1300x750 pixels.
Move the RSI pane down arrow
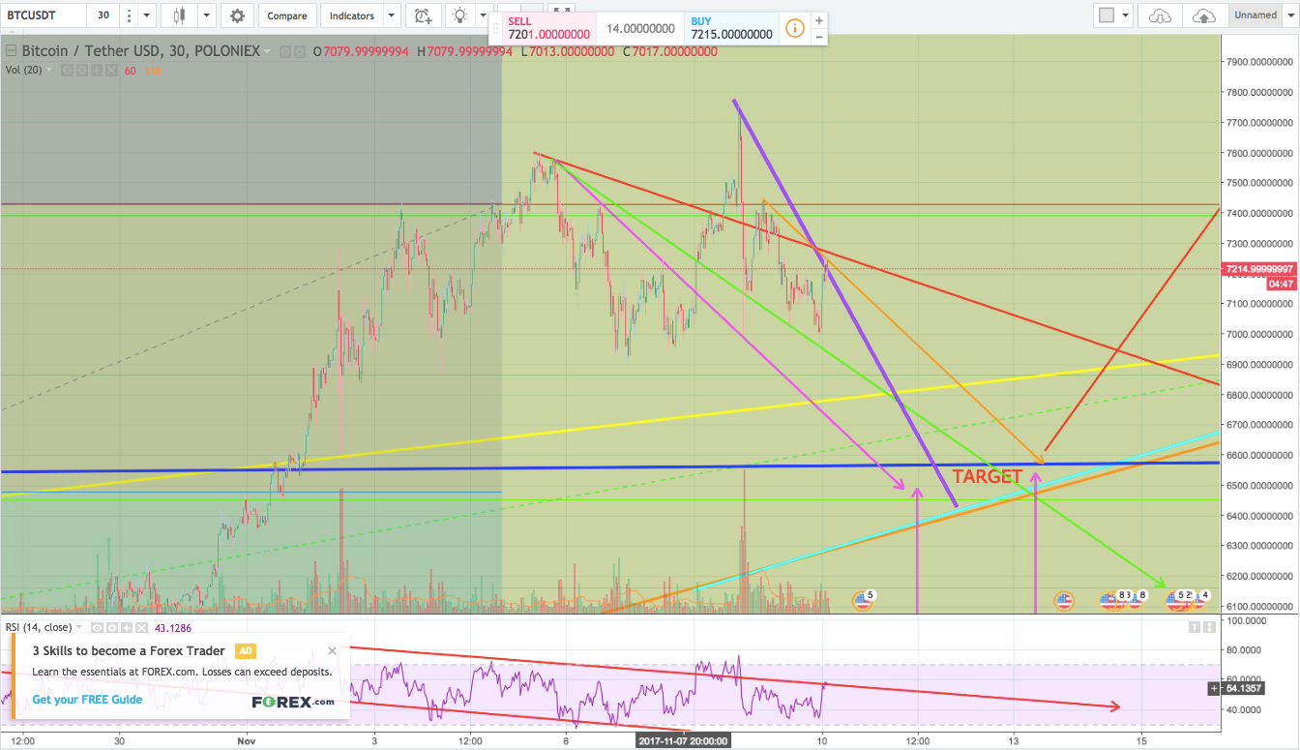pyautogui.click(x=1208, y=627)
